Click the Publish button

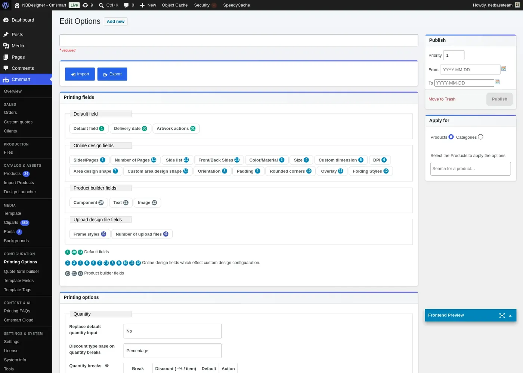[x=499, y=99]
